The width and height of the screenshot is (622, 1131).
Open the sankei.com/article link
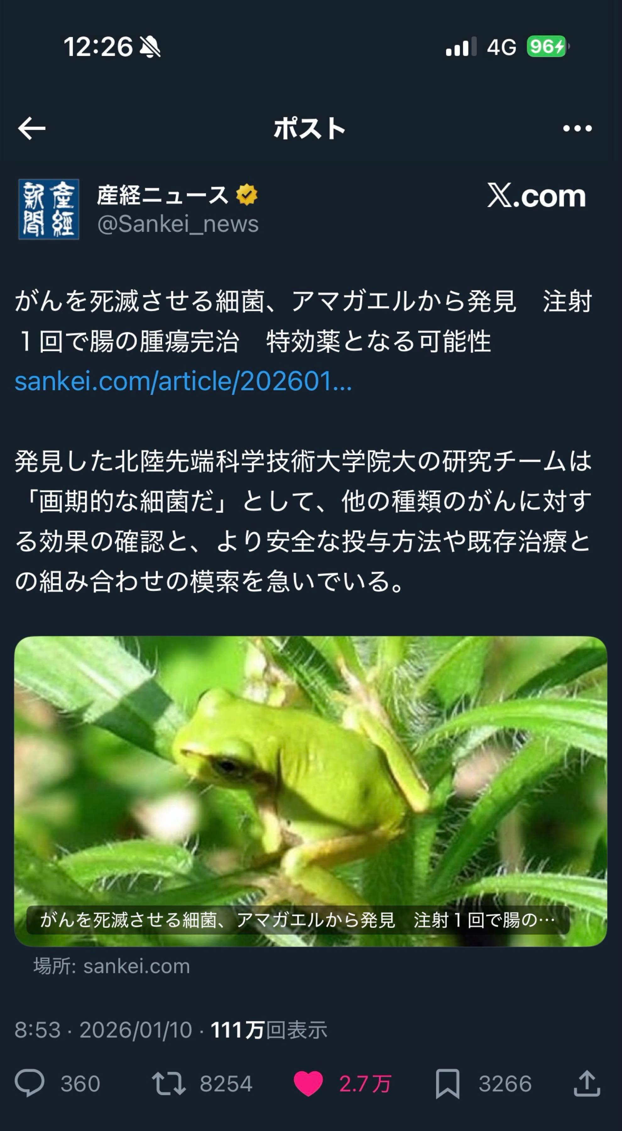[x=183, y=381]
